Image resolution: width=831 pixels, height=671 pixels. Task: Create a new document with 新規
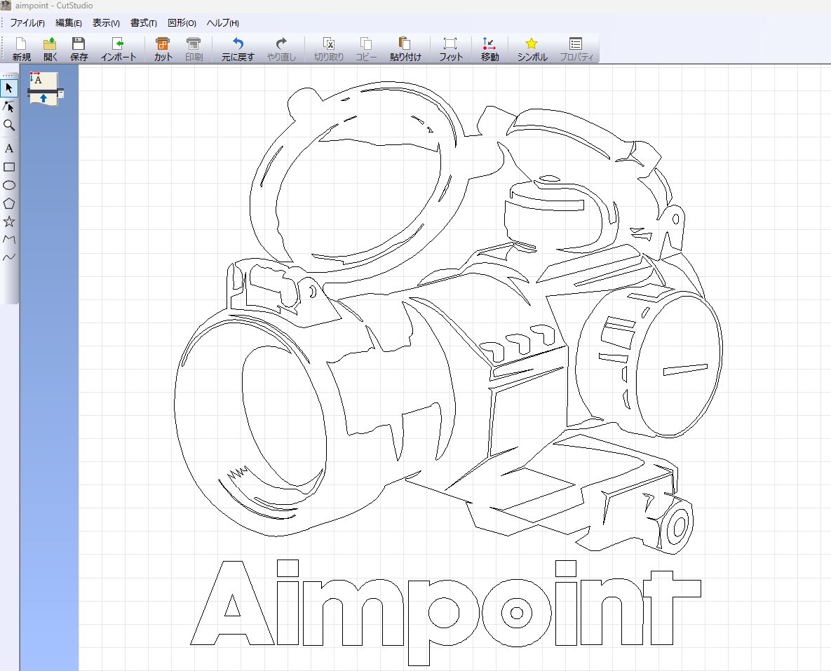pyautogui.click(x=21, y=49)
